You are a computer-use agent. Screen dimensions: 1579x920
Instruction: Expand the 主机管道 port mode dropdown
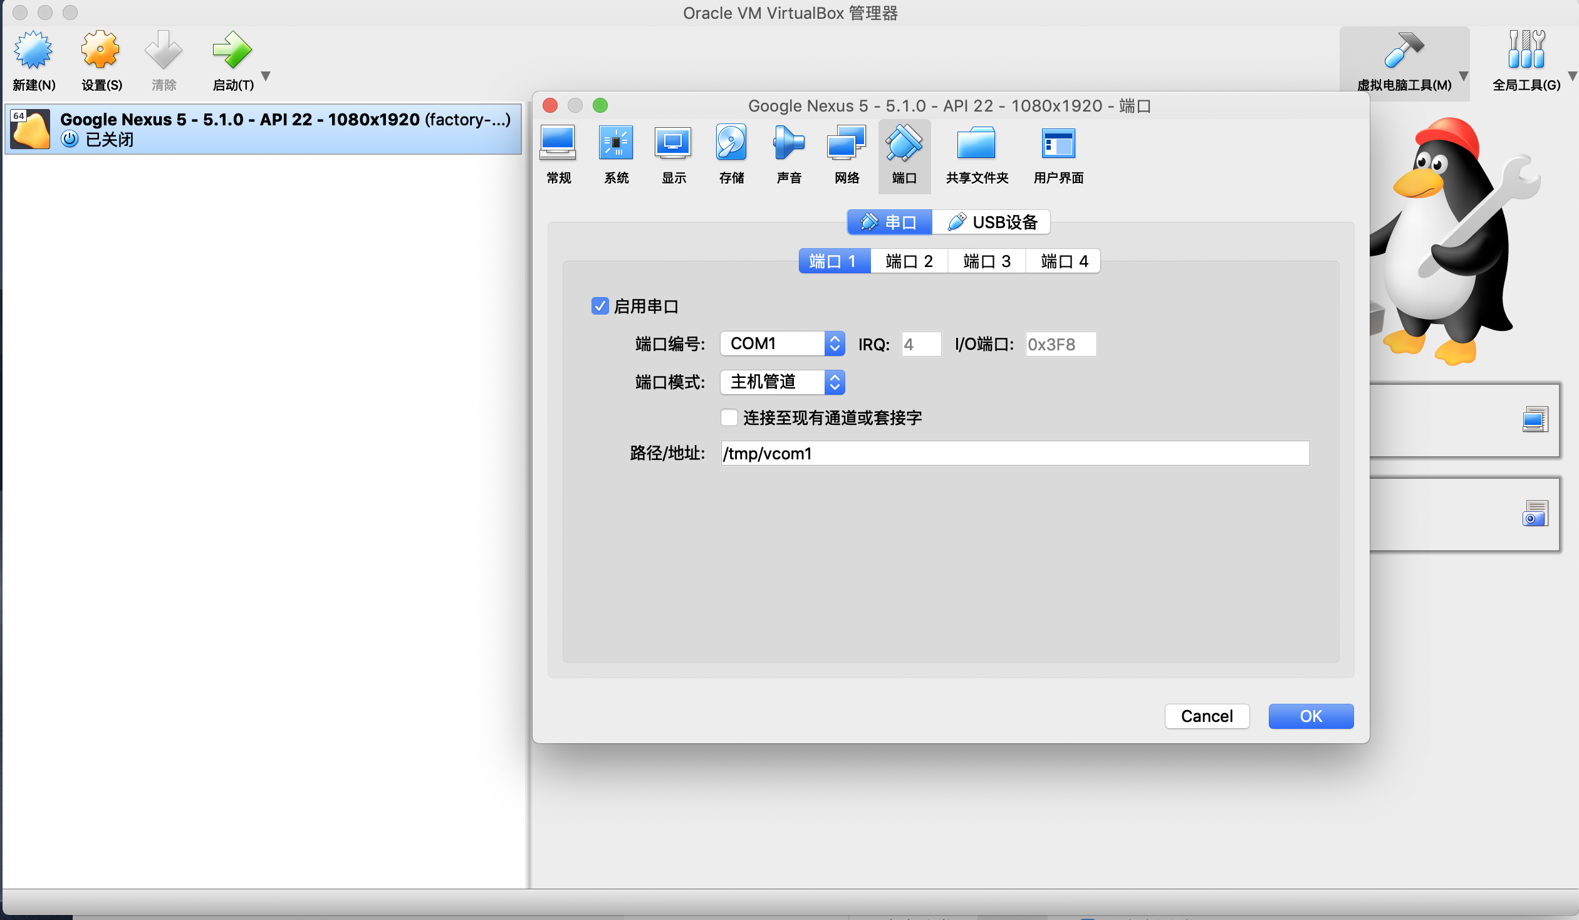click(782, 382)
